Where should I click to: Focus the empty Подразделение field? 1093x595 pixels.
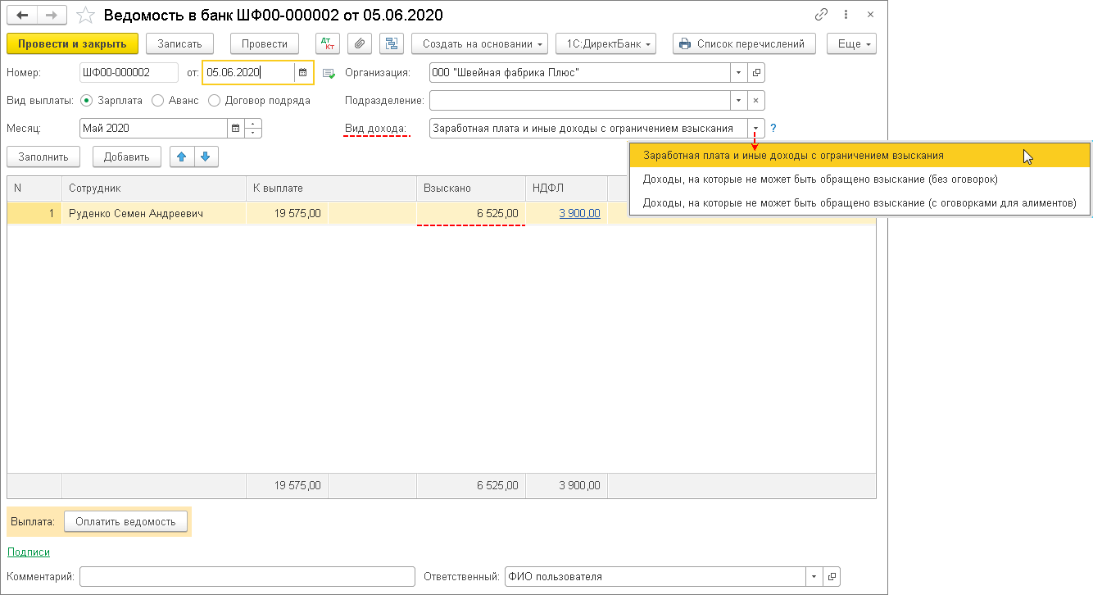(x=580, y=101)
